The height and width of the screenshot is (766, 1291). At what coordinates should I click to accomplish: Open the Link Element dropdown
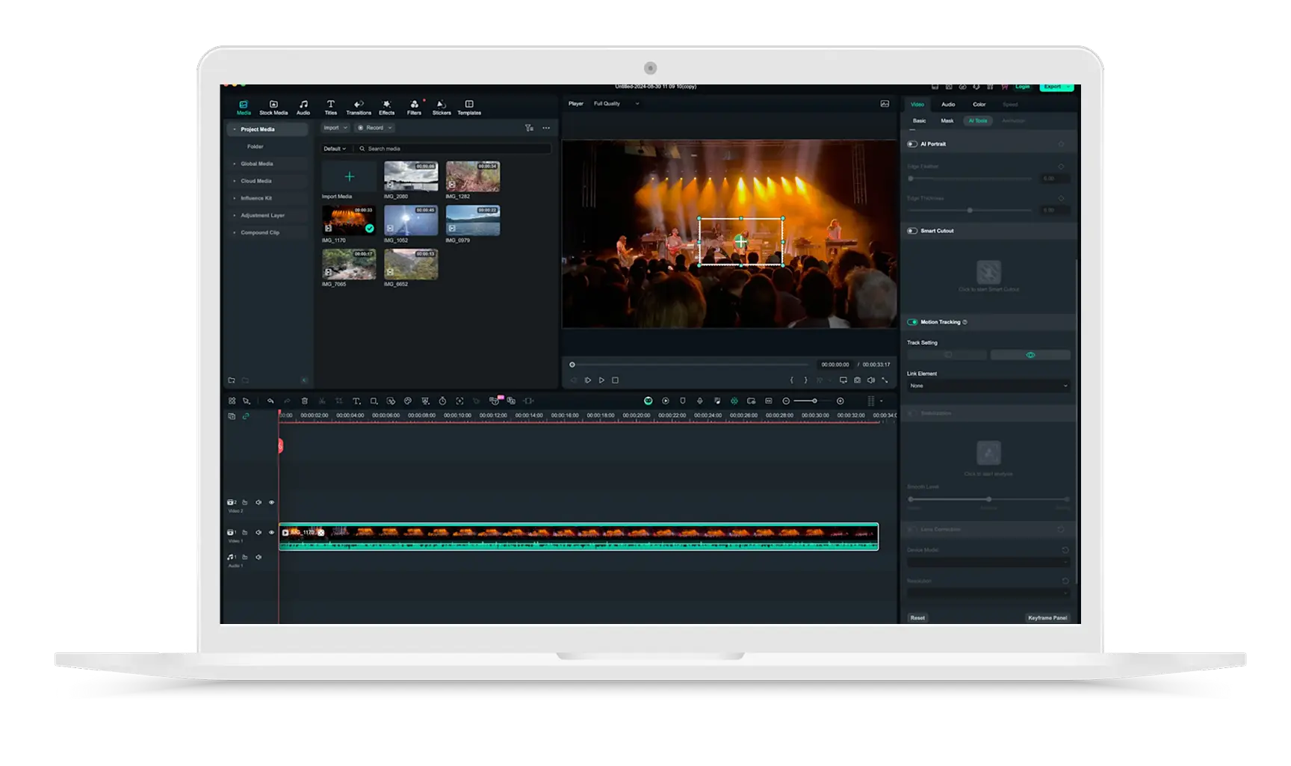[x=988, y=386]
